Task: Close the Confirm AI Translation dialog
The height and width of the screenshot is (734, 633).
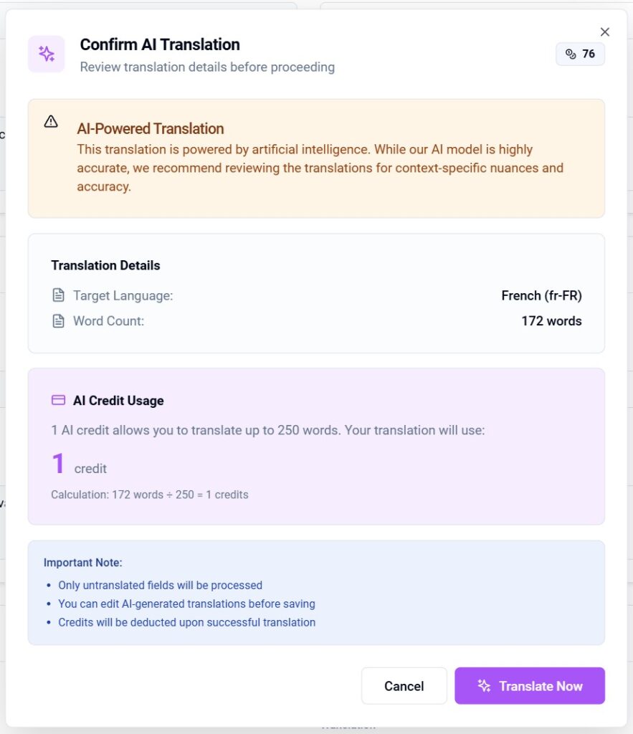Action: (605, 32)
